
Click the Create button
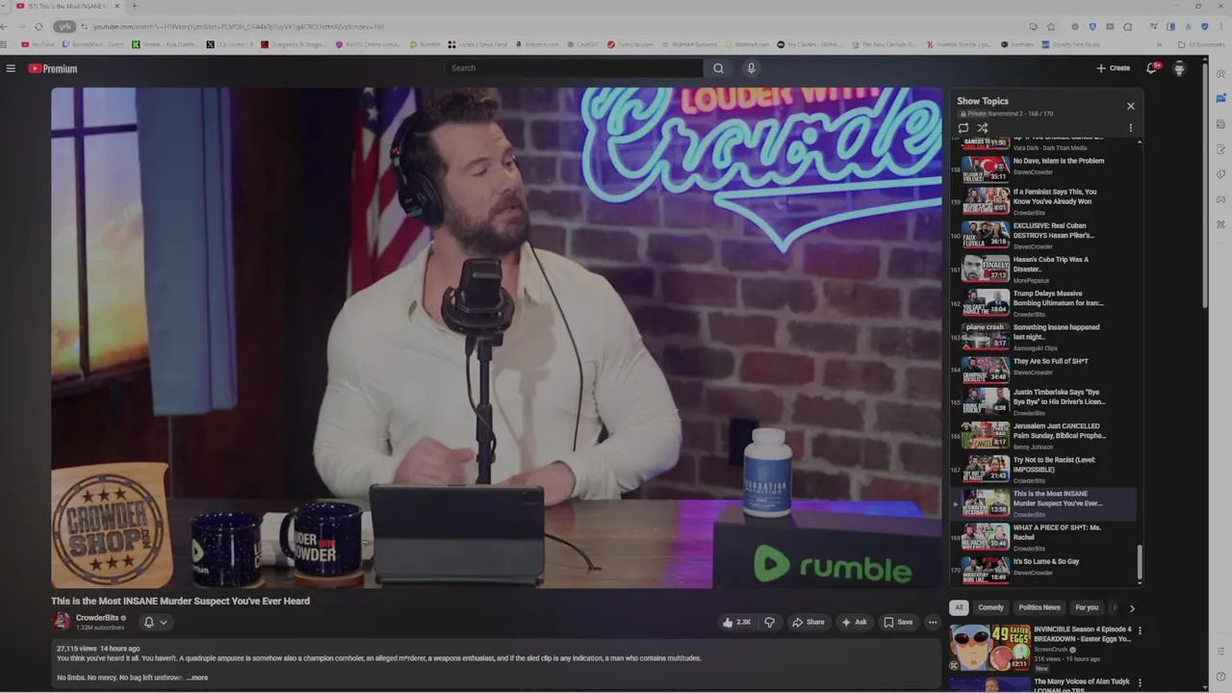click(1114, 68)
